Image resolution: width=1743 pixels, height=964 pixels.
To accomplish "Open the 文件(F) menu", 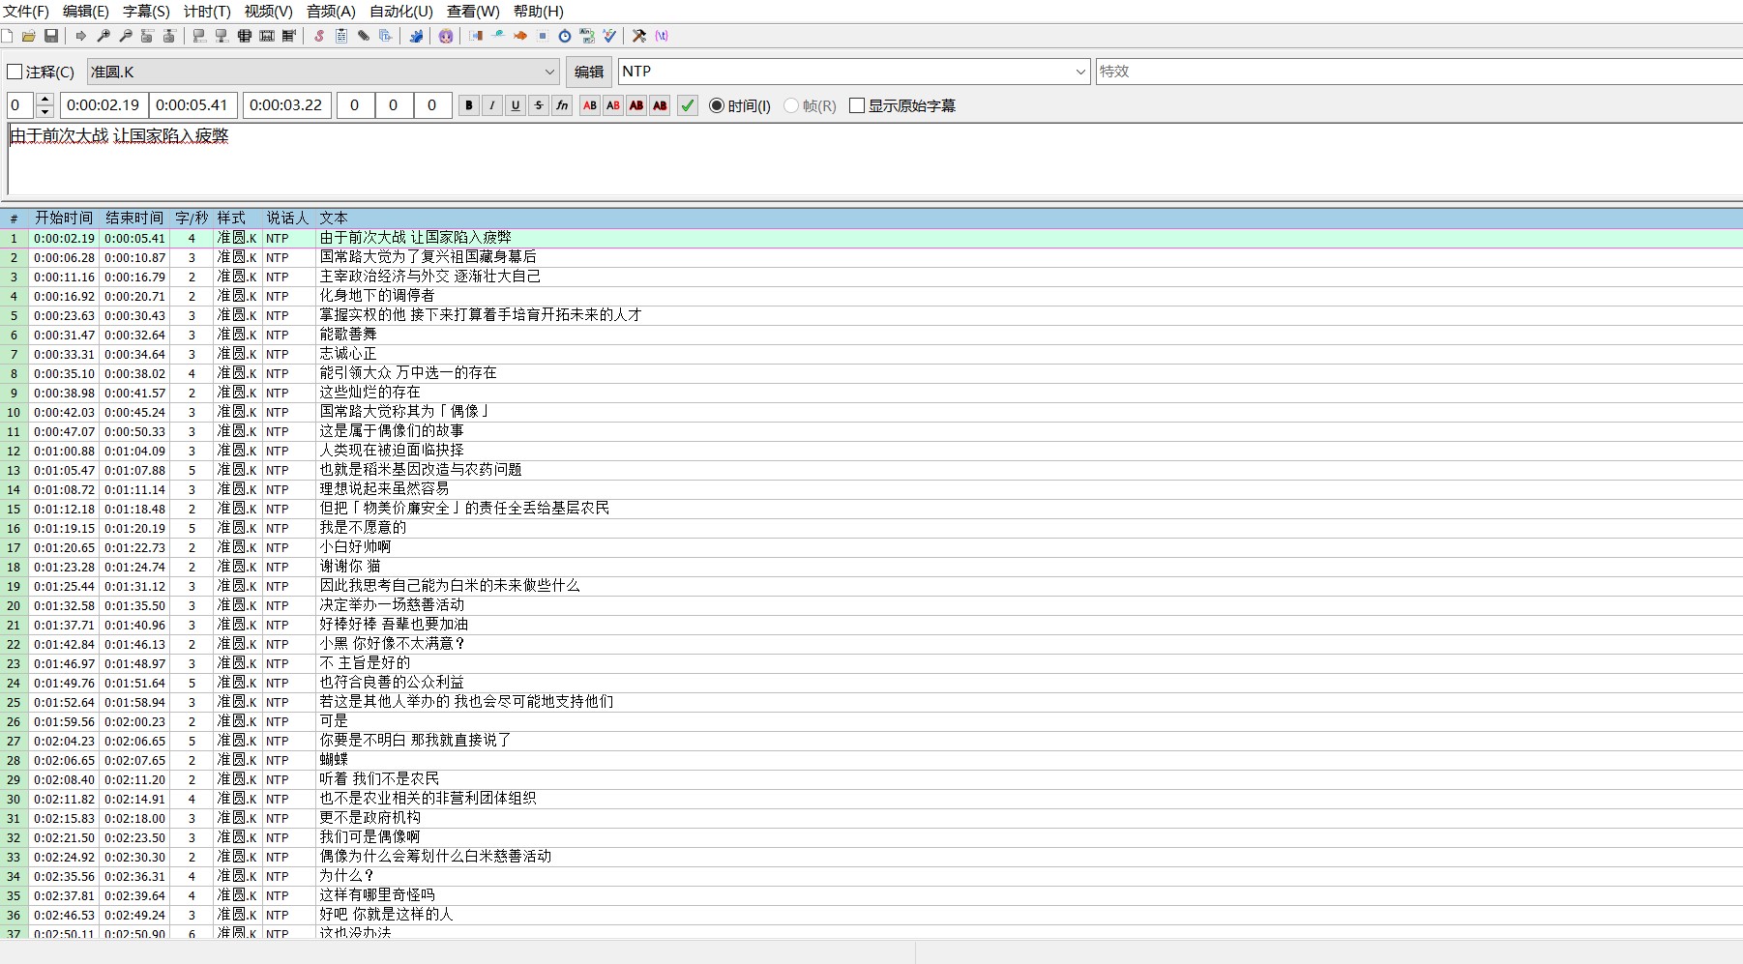I will tap(26, 12).
